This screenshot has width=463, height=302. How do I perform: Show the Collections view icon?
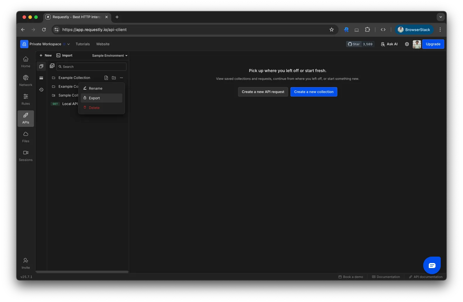(41, 66)
